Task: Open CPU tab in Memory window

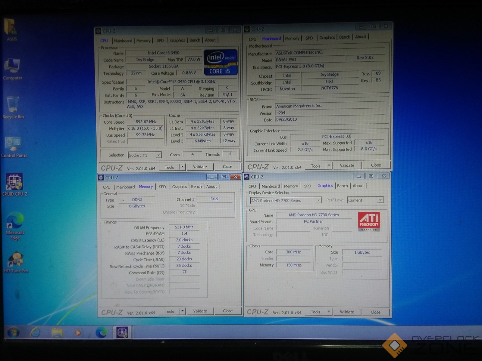Action: (x=107, y=187)
